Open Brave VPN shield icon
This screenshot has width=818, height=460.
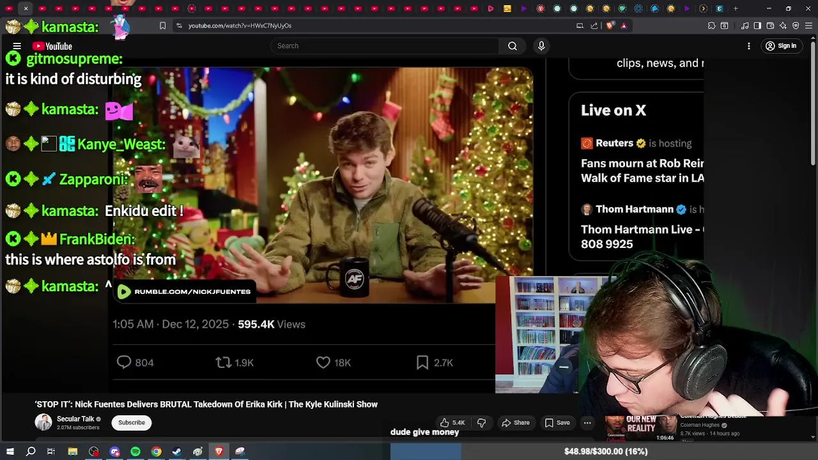796,26
